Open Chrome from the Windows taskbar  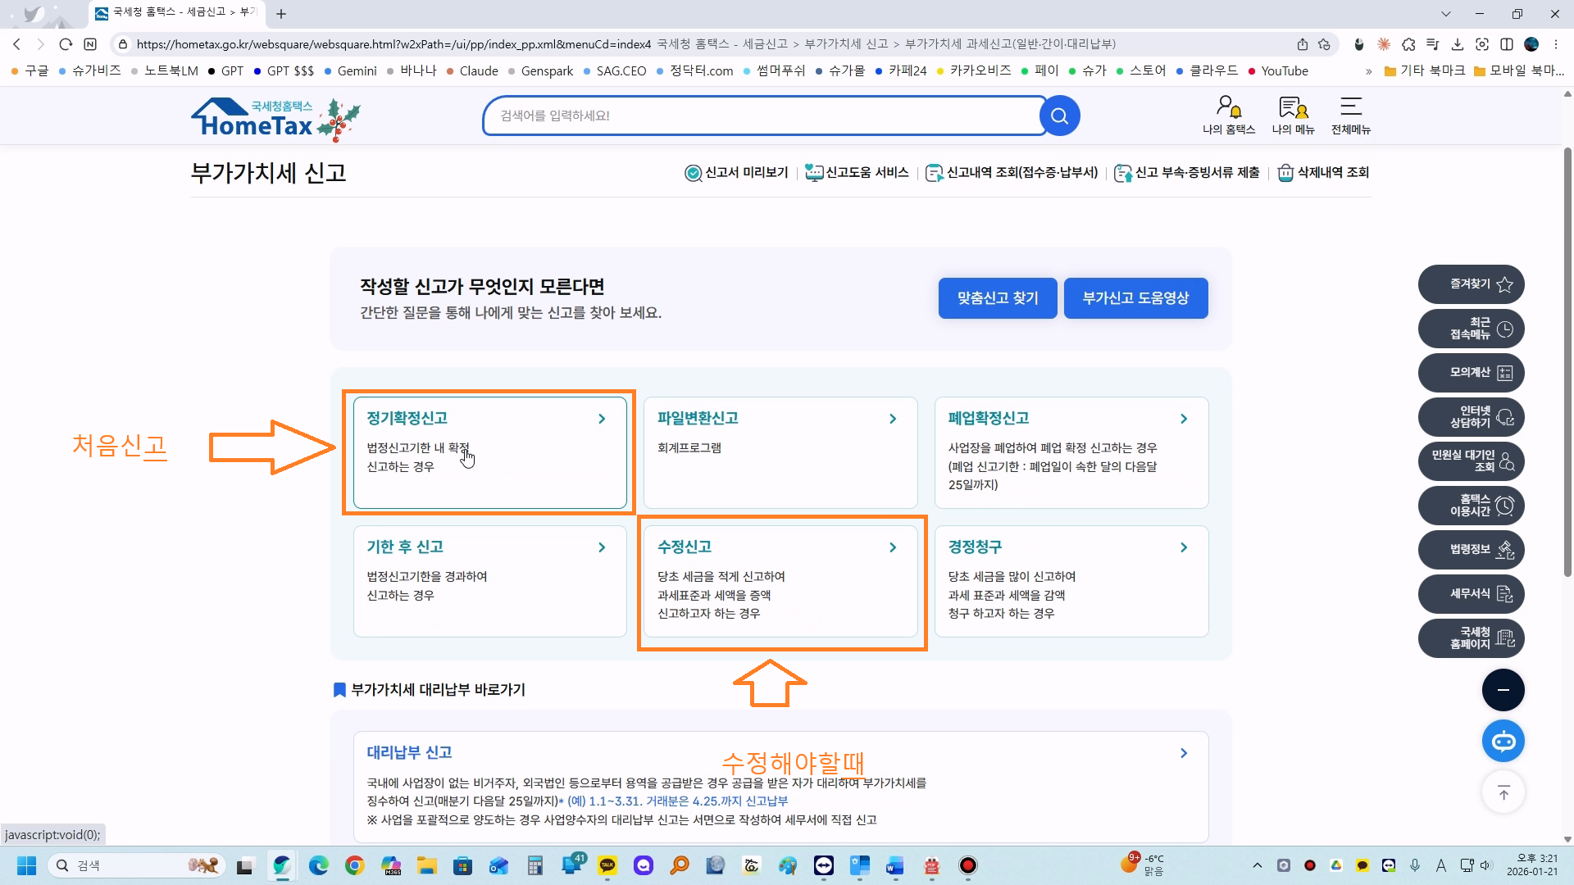[x=354, y=865]
